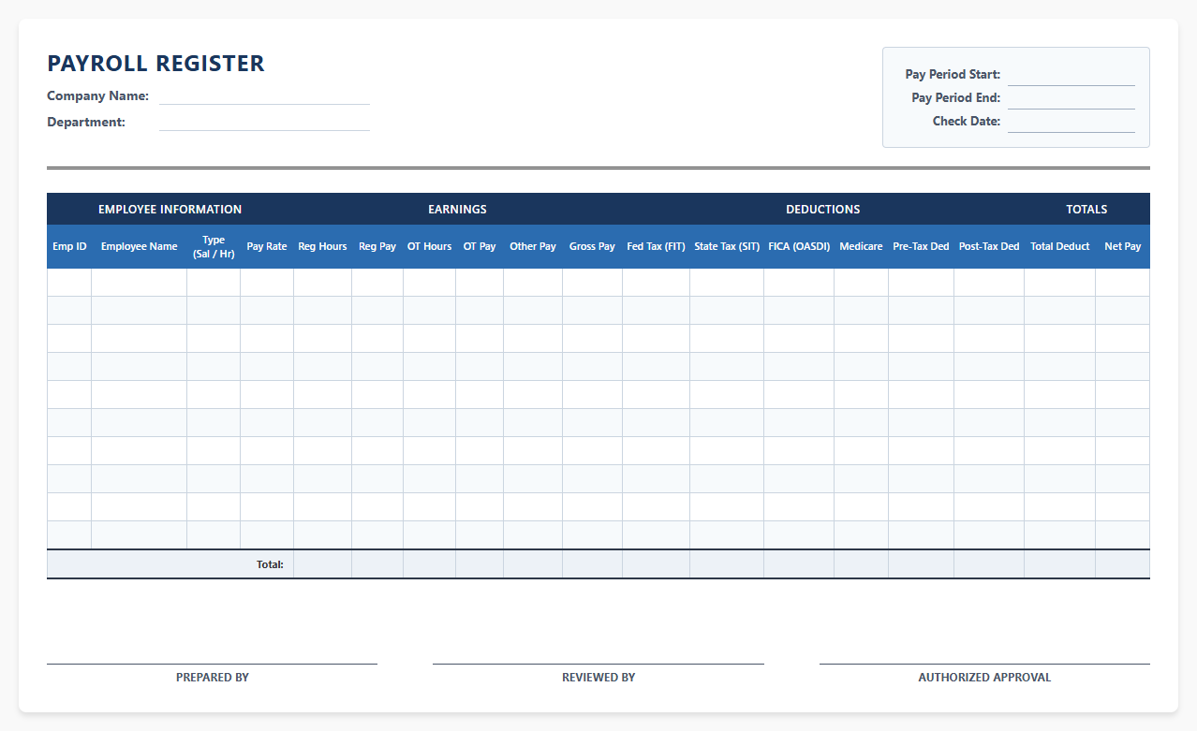This screenshot has width=1197, height=731.
Task: Click the Fed Tax (FIT) header
Action: [x=656, y=247]
